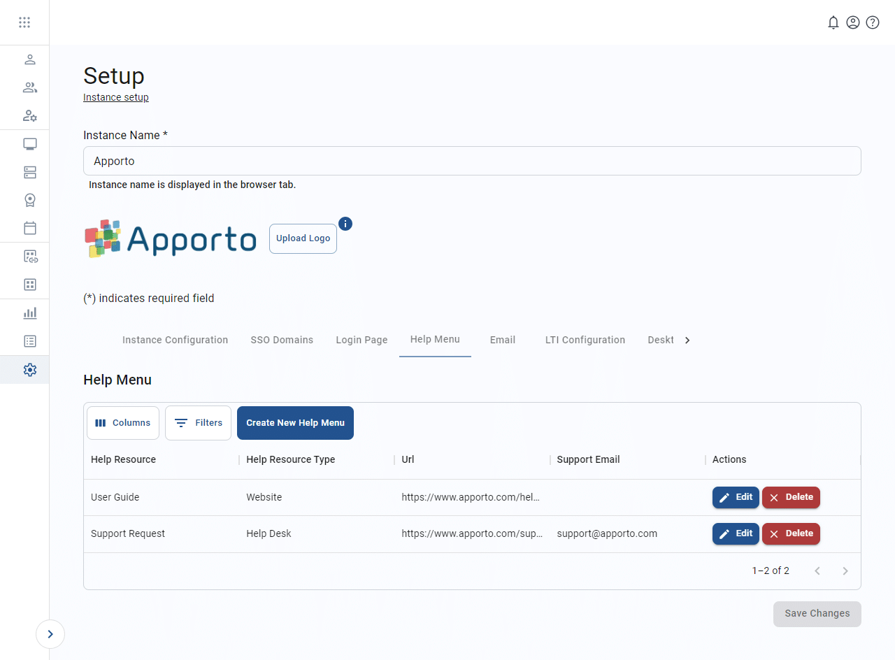Expand the sidebar with the chevron button
This screenshot has height=660, width=895.
[50, 634]
